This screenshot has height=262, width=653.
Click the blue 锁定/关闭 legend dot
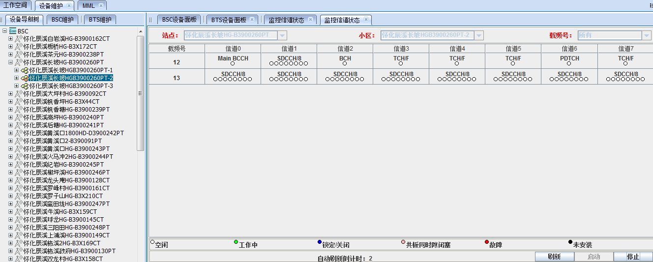[x=320, y=242]
